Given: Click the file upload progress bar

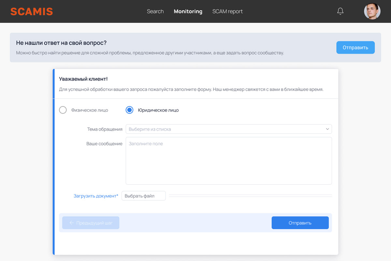Looking at the screenshot, I should tap(250, 196).
